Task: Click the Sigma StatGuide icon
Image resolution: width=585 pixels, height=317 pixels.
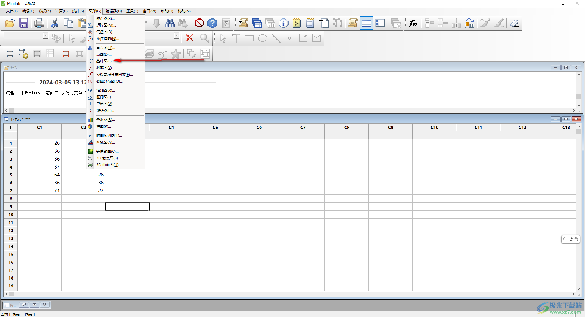Action: pos(226,23)
